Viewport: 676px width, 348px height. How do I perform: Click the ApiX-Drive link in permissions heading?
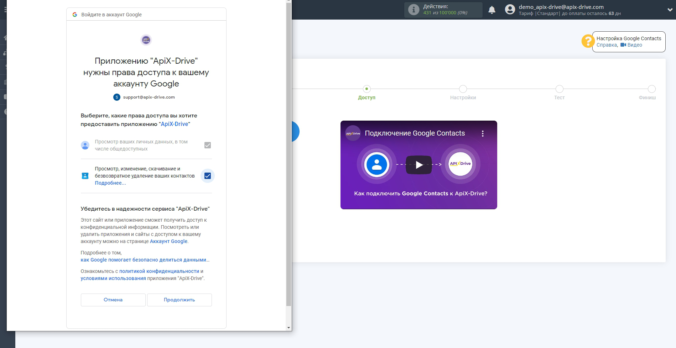point(175,124)
